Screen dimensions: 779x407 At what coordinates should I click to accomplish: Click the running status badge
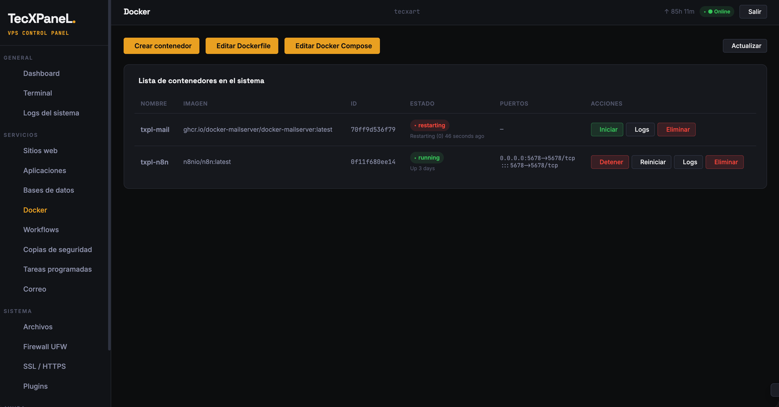[427, 158]
